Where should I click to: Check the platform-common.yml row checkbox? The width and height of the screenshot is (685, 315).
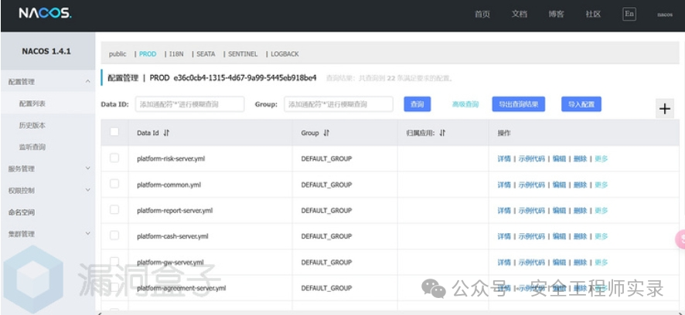pyautogui.click(x=114, y=184)
